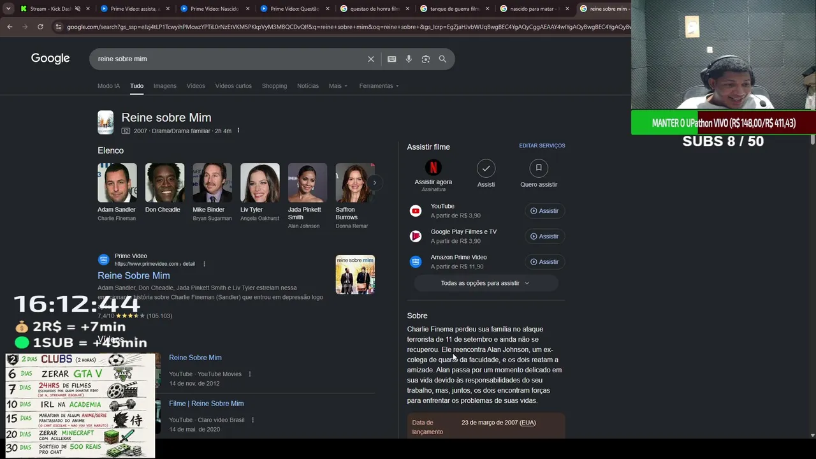Open Don Cheadle's cast photo
The image size is (816, 459).
[x=164, y=183]
